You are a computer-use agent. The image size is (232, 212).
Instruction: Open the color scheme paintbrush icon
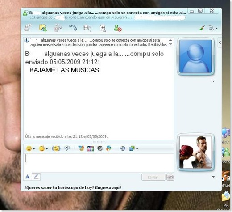202,28
